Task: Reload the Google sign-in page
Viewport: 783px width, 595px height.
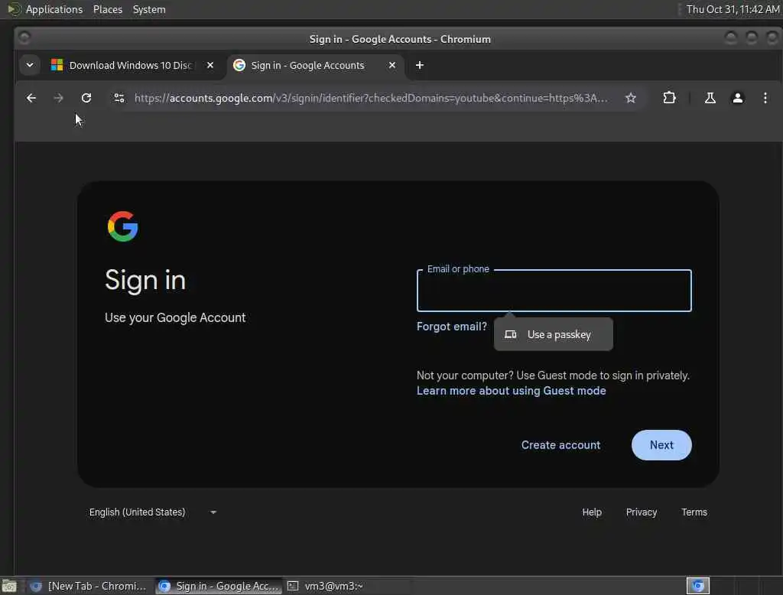Action: [x=86, y=98]
